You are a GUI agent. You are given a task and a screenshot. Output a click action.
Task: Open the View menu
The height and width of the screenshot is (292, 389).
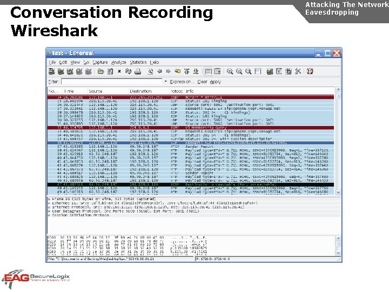pos(75,62)
